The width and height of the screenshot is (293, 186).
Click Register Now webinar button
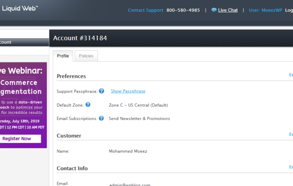(20, 139)
